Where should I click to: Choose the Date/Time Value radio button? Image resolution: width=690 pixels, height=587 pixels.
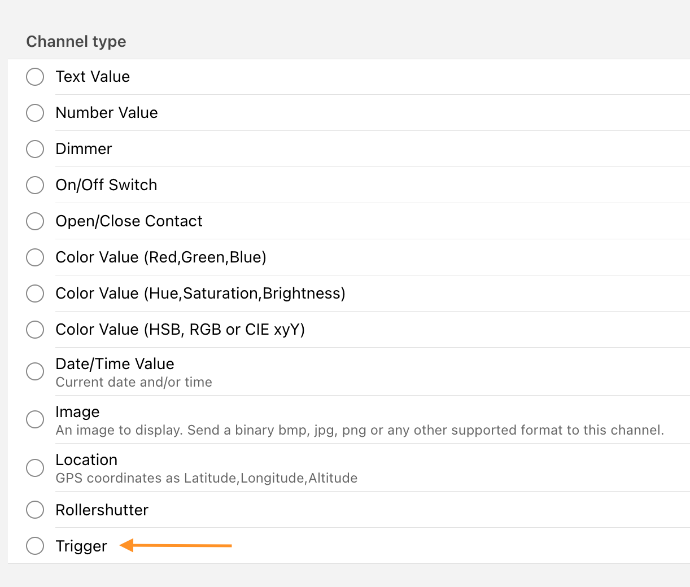coord(35,371)
